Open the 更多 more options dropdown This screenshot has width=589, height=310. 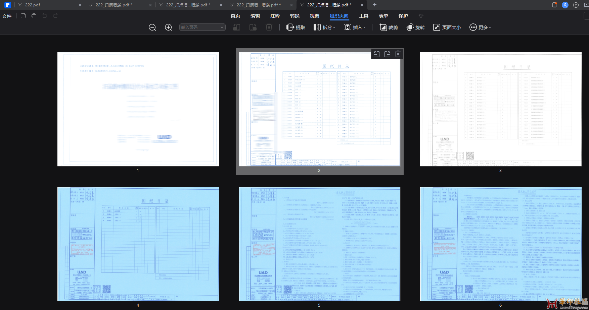tap(480, 27)
